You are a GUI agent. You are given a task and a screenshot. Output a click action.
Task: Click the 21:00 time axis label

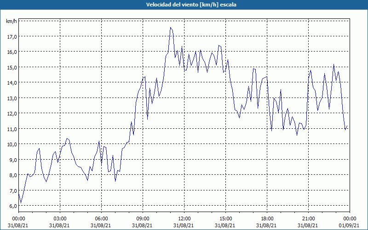coord(308,219)
